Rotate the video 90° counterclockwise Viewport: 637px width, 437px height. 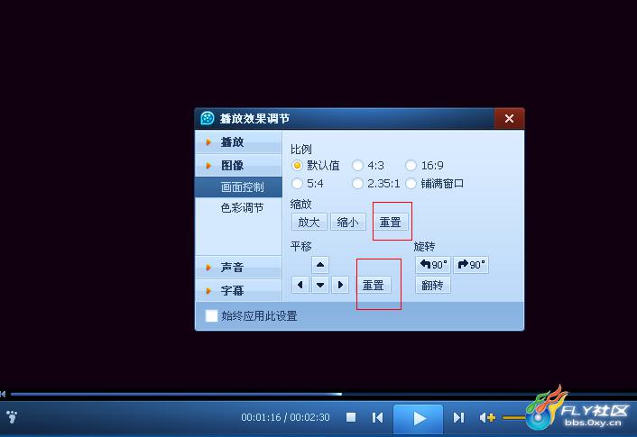pyautogui.click(x=433, y=265)
